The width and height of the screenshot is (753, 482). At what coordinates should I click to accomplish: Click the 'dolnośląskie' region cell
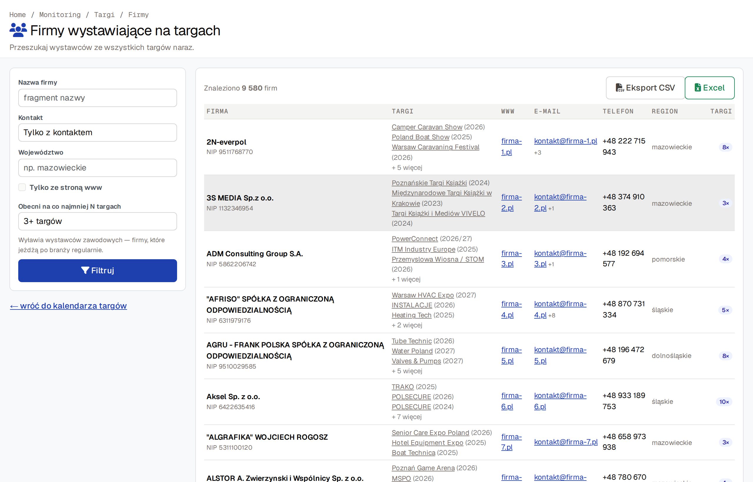[x=671, y=356]
